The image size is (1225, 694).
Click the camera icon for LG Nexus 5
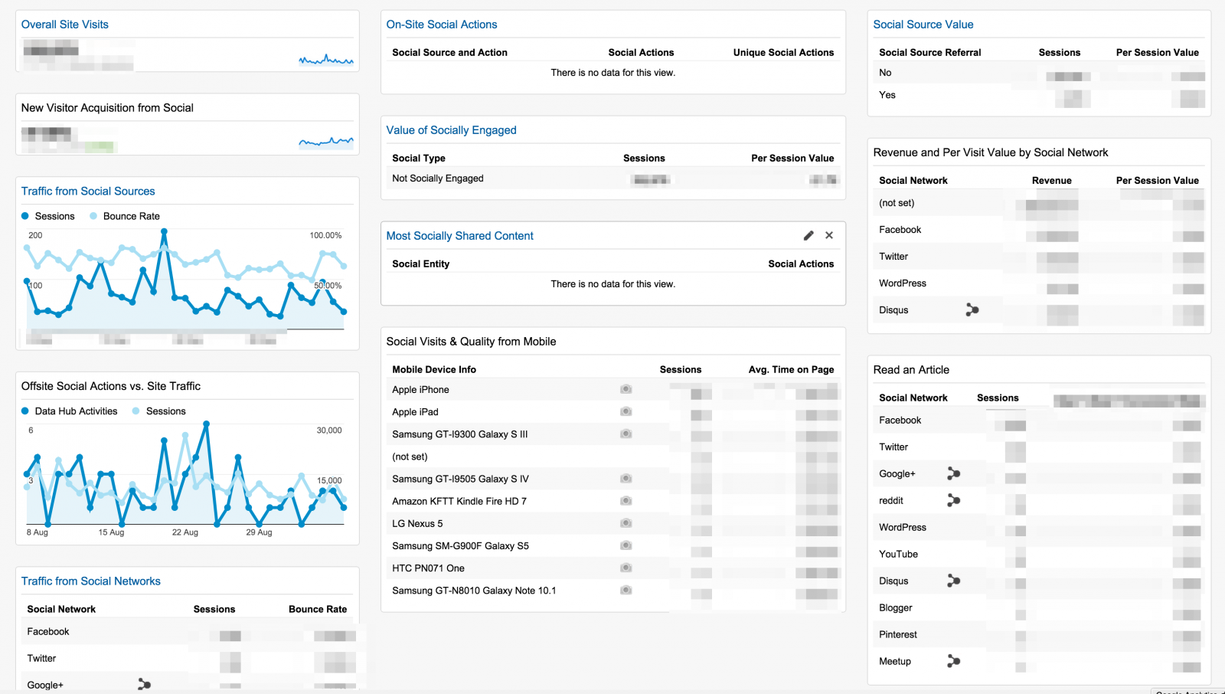pos(626,523)
